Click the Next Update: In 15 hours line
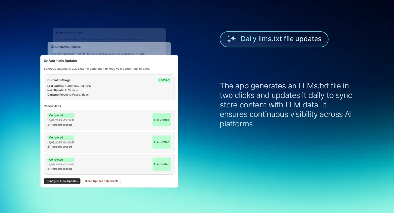394x213 pixels. [x=63, y=90]
